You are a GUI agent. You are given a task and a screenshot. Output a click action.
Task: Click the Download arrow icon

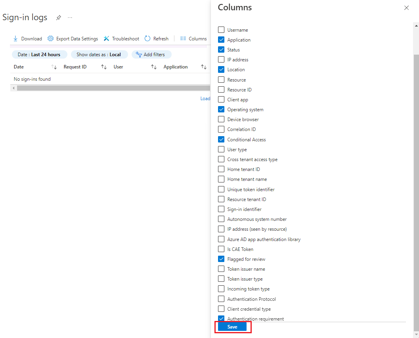coord(15,39)
